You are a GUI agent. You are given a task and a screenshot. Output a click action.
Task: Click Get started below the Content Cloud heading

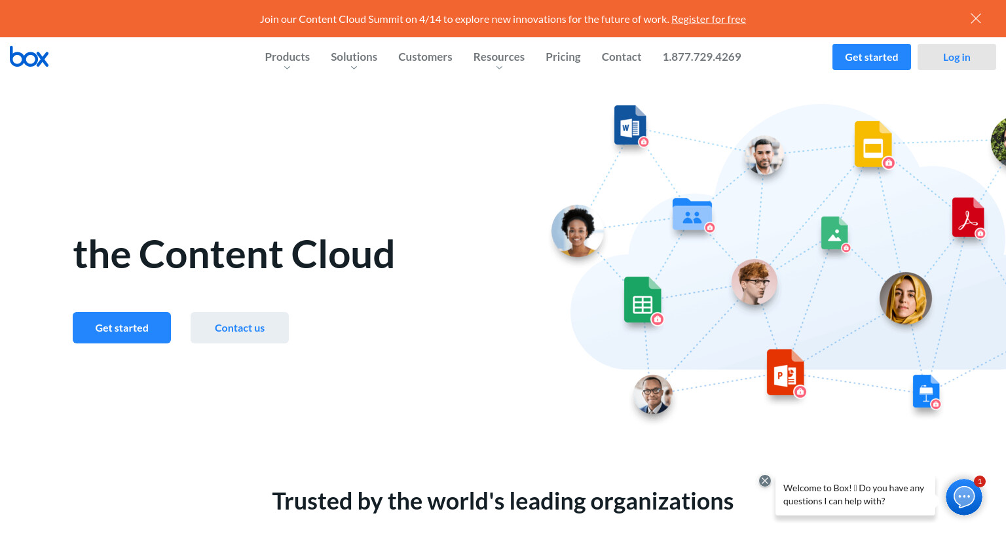coord(122,328)
